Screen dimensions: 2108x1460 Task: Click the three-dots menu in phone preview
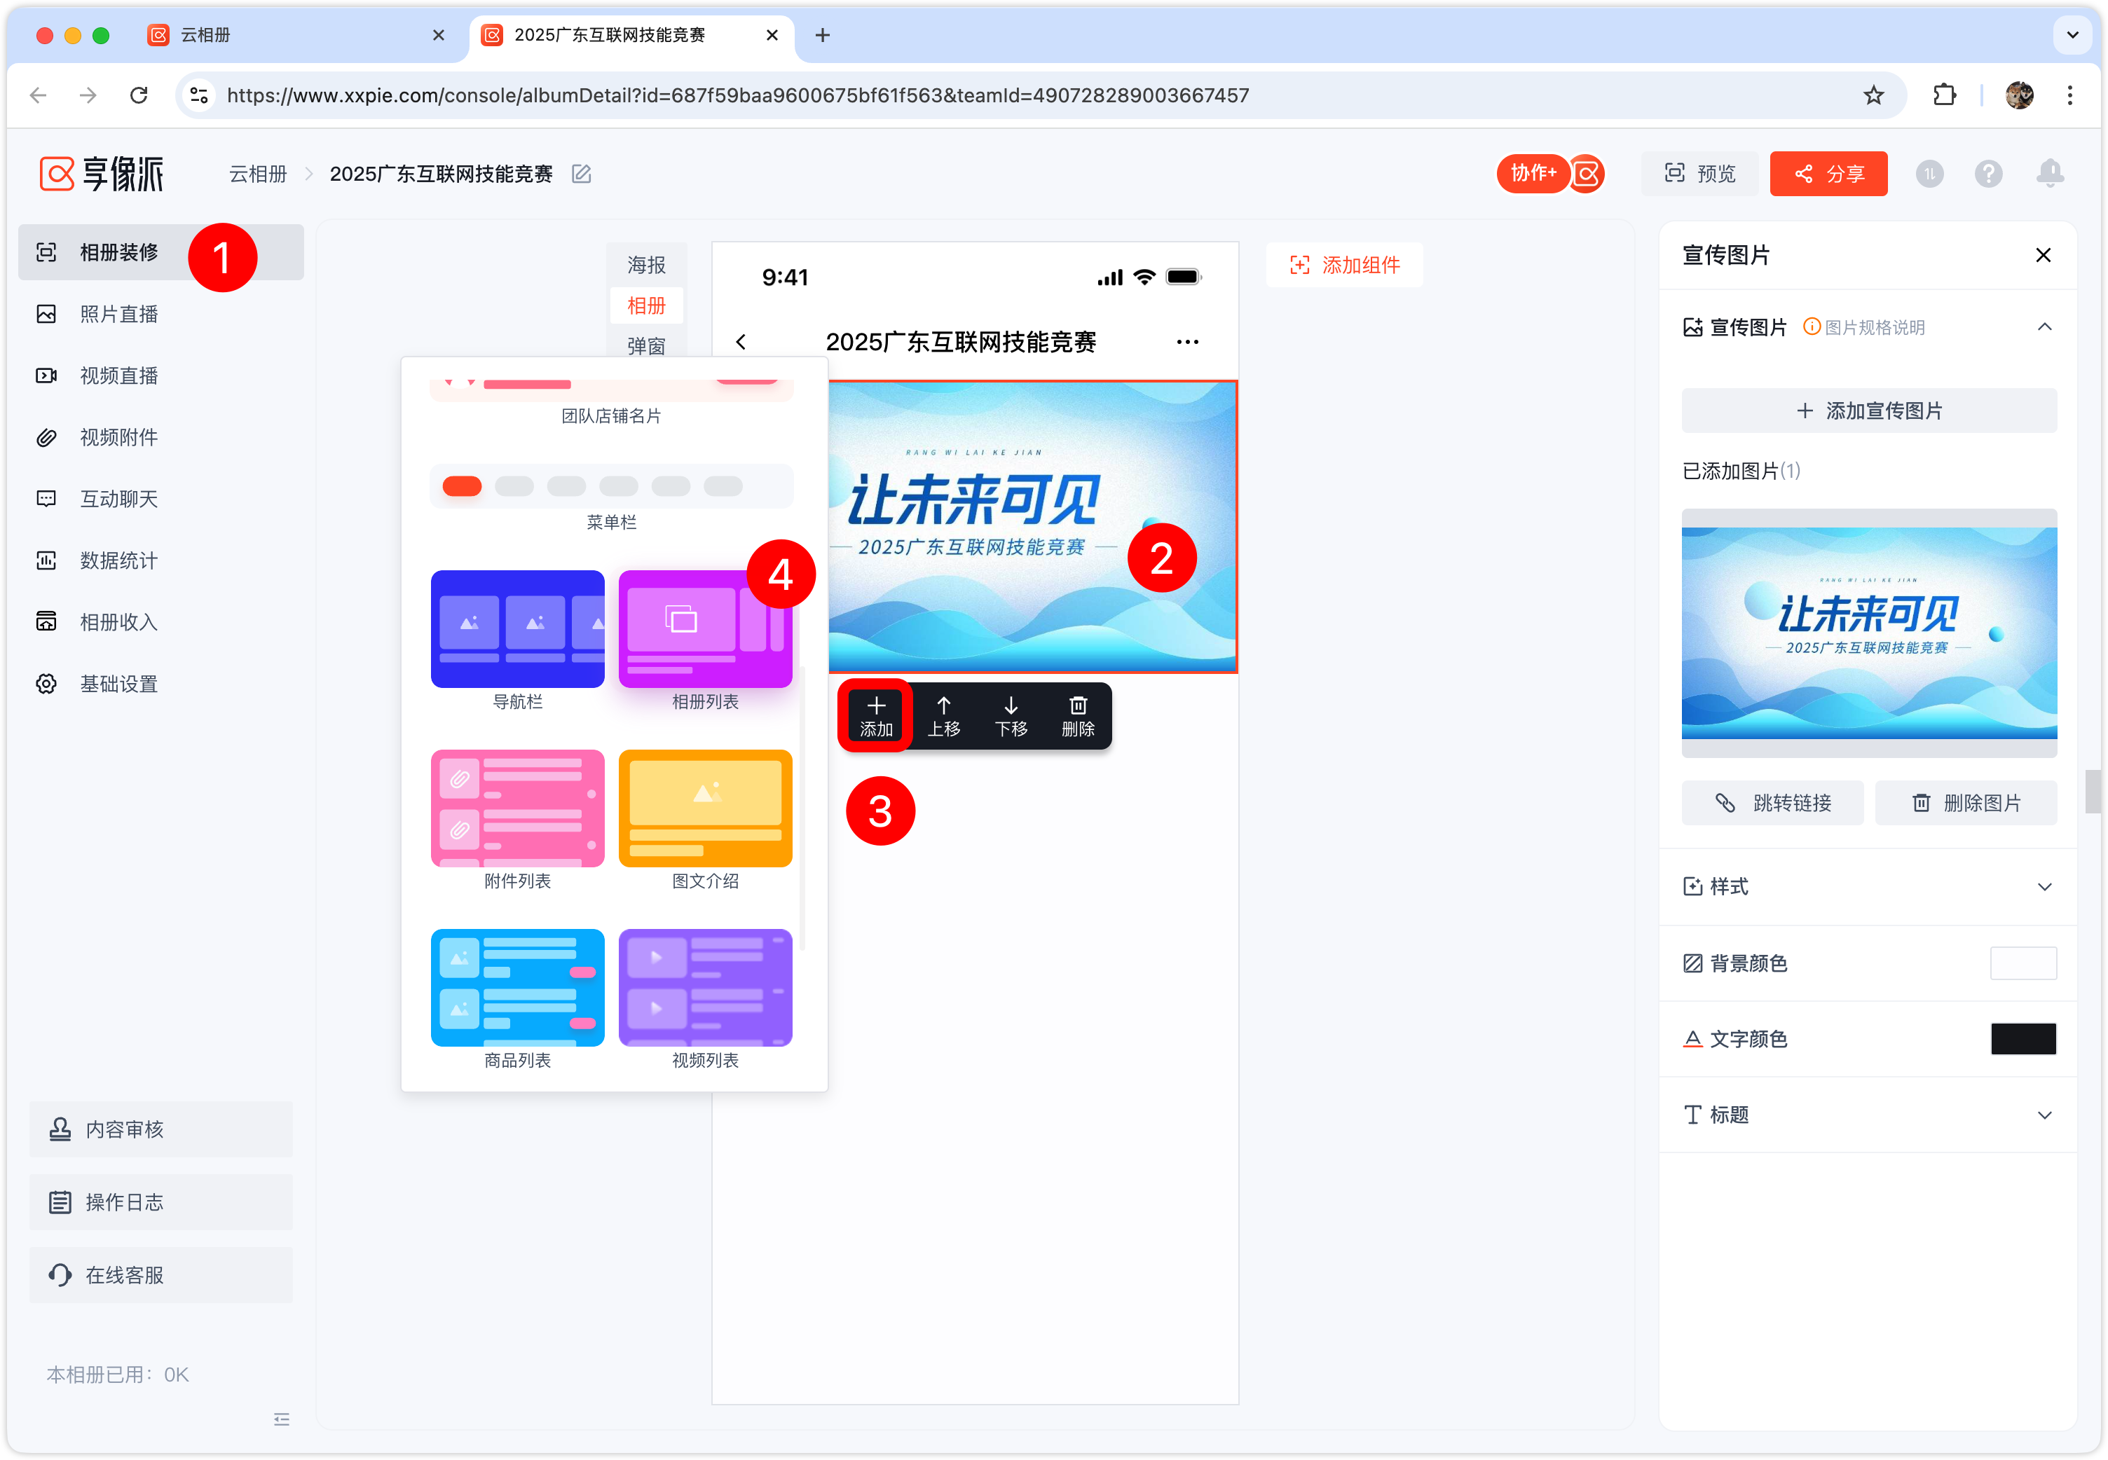pos(1186,342)
